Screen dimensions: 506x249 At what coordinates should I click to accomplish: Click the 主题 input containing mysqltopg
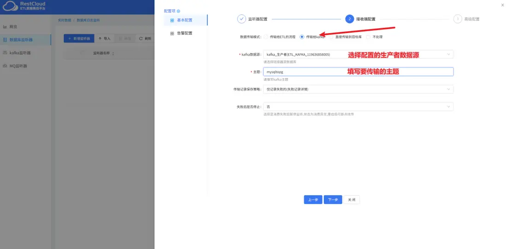point(358,72)
